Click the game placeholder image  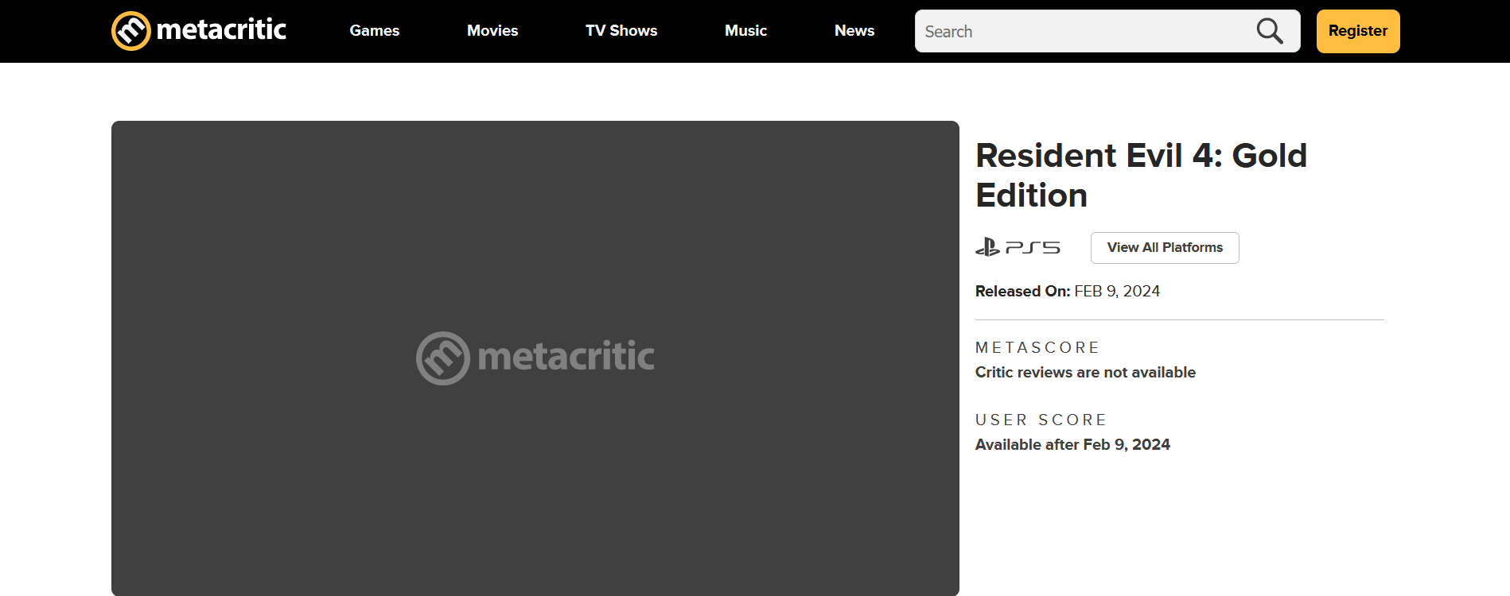535,358
